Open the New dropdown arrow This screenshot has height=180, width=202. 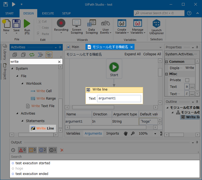click(6, 33)
